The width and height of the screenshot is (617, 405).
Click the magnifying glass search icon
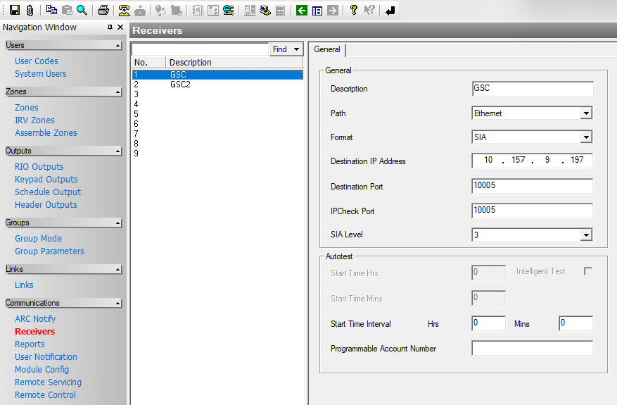point(82,11)
